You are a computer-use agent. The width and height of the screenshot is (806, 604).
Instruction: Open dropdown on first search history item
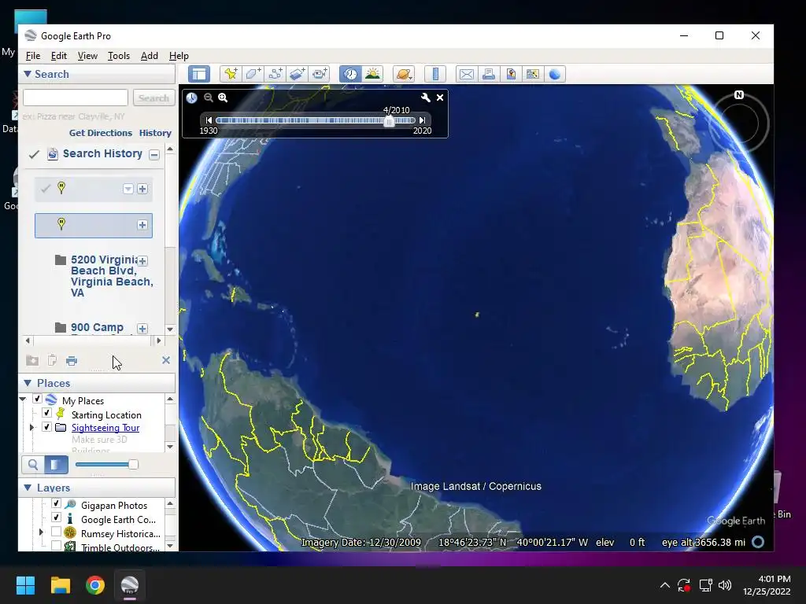coord(128,189)
